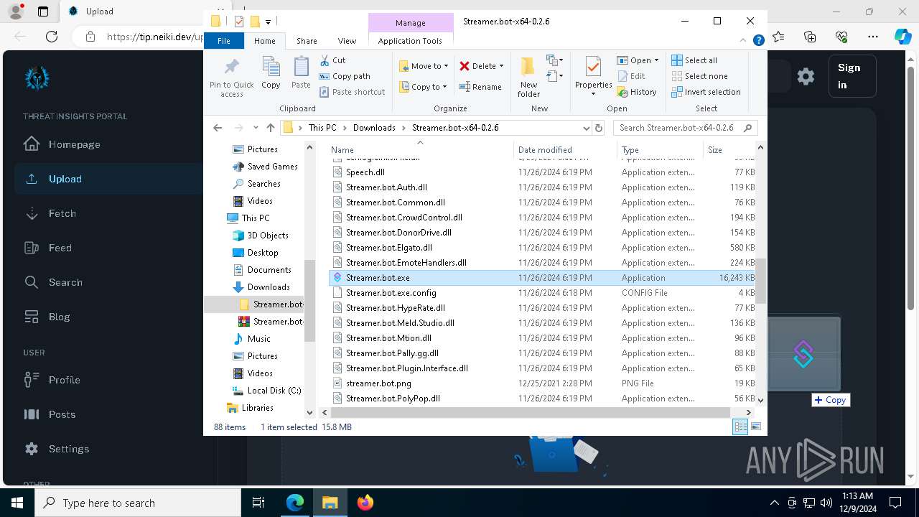Open Task View on taskbar
919x517 pixels.
[x=258, y=503]
